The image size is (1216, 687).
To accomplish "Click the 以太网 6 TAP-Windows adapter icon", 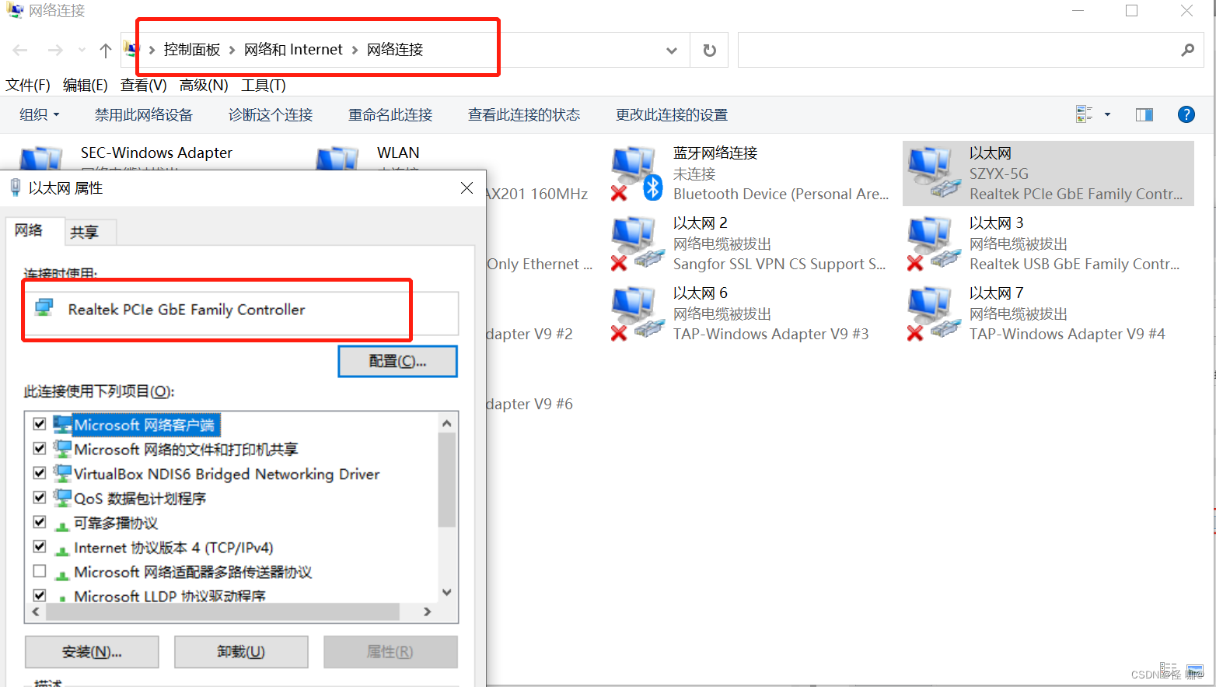I will (x=634, y=313).
